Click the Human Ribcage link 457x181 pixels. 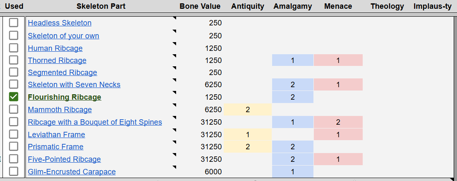pos(55,48)
